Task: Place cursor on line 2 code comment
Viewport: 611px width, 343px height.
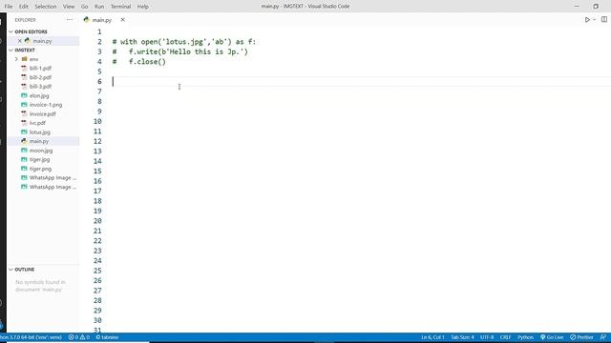Action: click(x=184, y=42)
